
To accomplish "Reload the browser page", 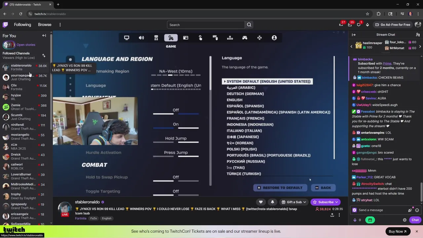I will 20,14.
